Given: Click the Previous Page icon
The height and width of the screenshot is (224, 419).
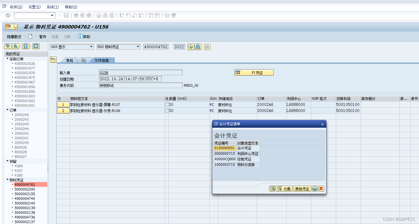Looking at the screenshot, I should pos(128,15).
